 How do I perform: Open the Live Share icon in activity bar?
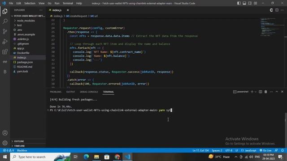5,62
